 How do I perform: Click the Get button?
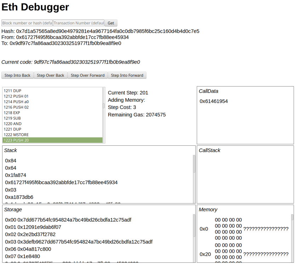(x=111, y=23)
